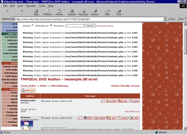Click the page scrollbar down arrow

coord(185,128)
